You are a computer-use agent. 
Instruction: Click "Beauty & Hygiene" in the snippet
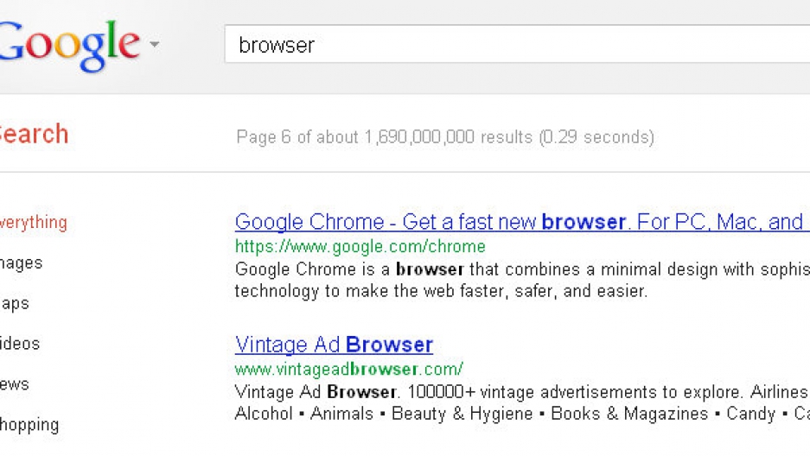click(462, 414)
